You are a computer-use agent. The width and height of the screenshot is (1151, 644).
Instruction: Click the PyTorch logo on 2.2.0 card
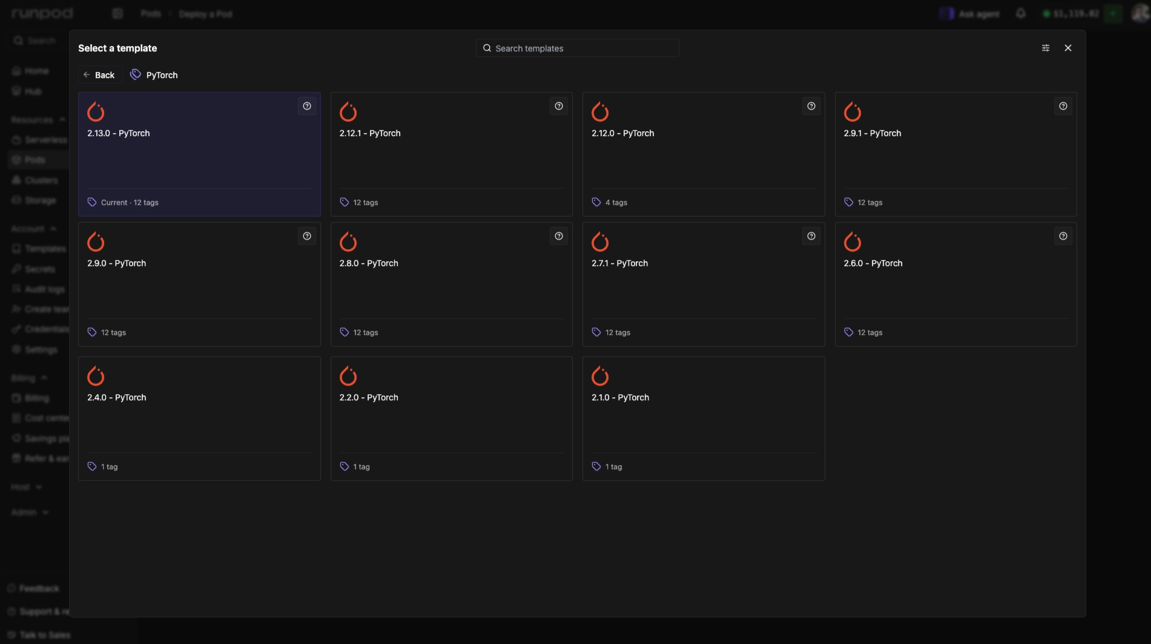(348, 376)
